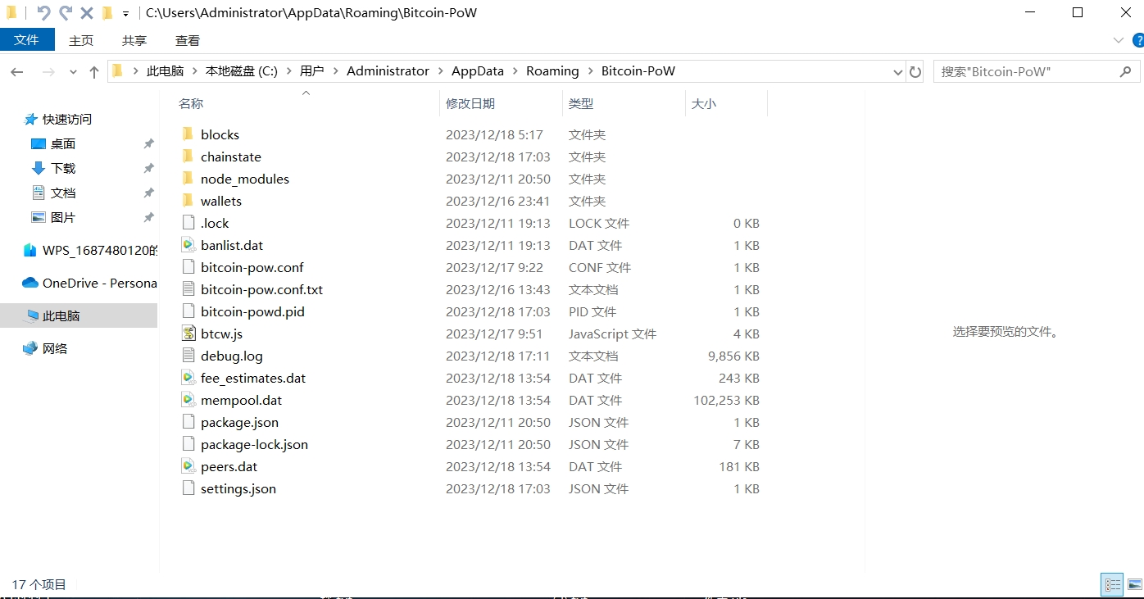This screenshot has width=1144, height=599.
Task: Click the 17 个项目 status bar text
Action: point(39,584)
